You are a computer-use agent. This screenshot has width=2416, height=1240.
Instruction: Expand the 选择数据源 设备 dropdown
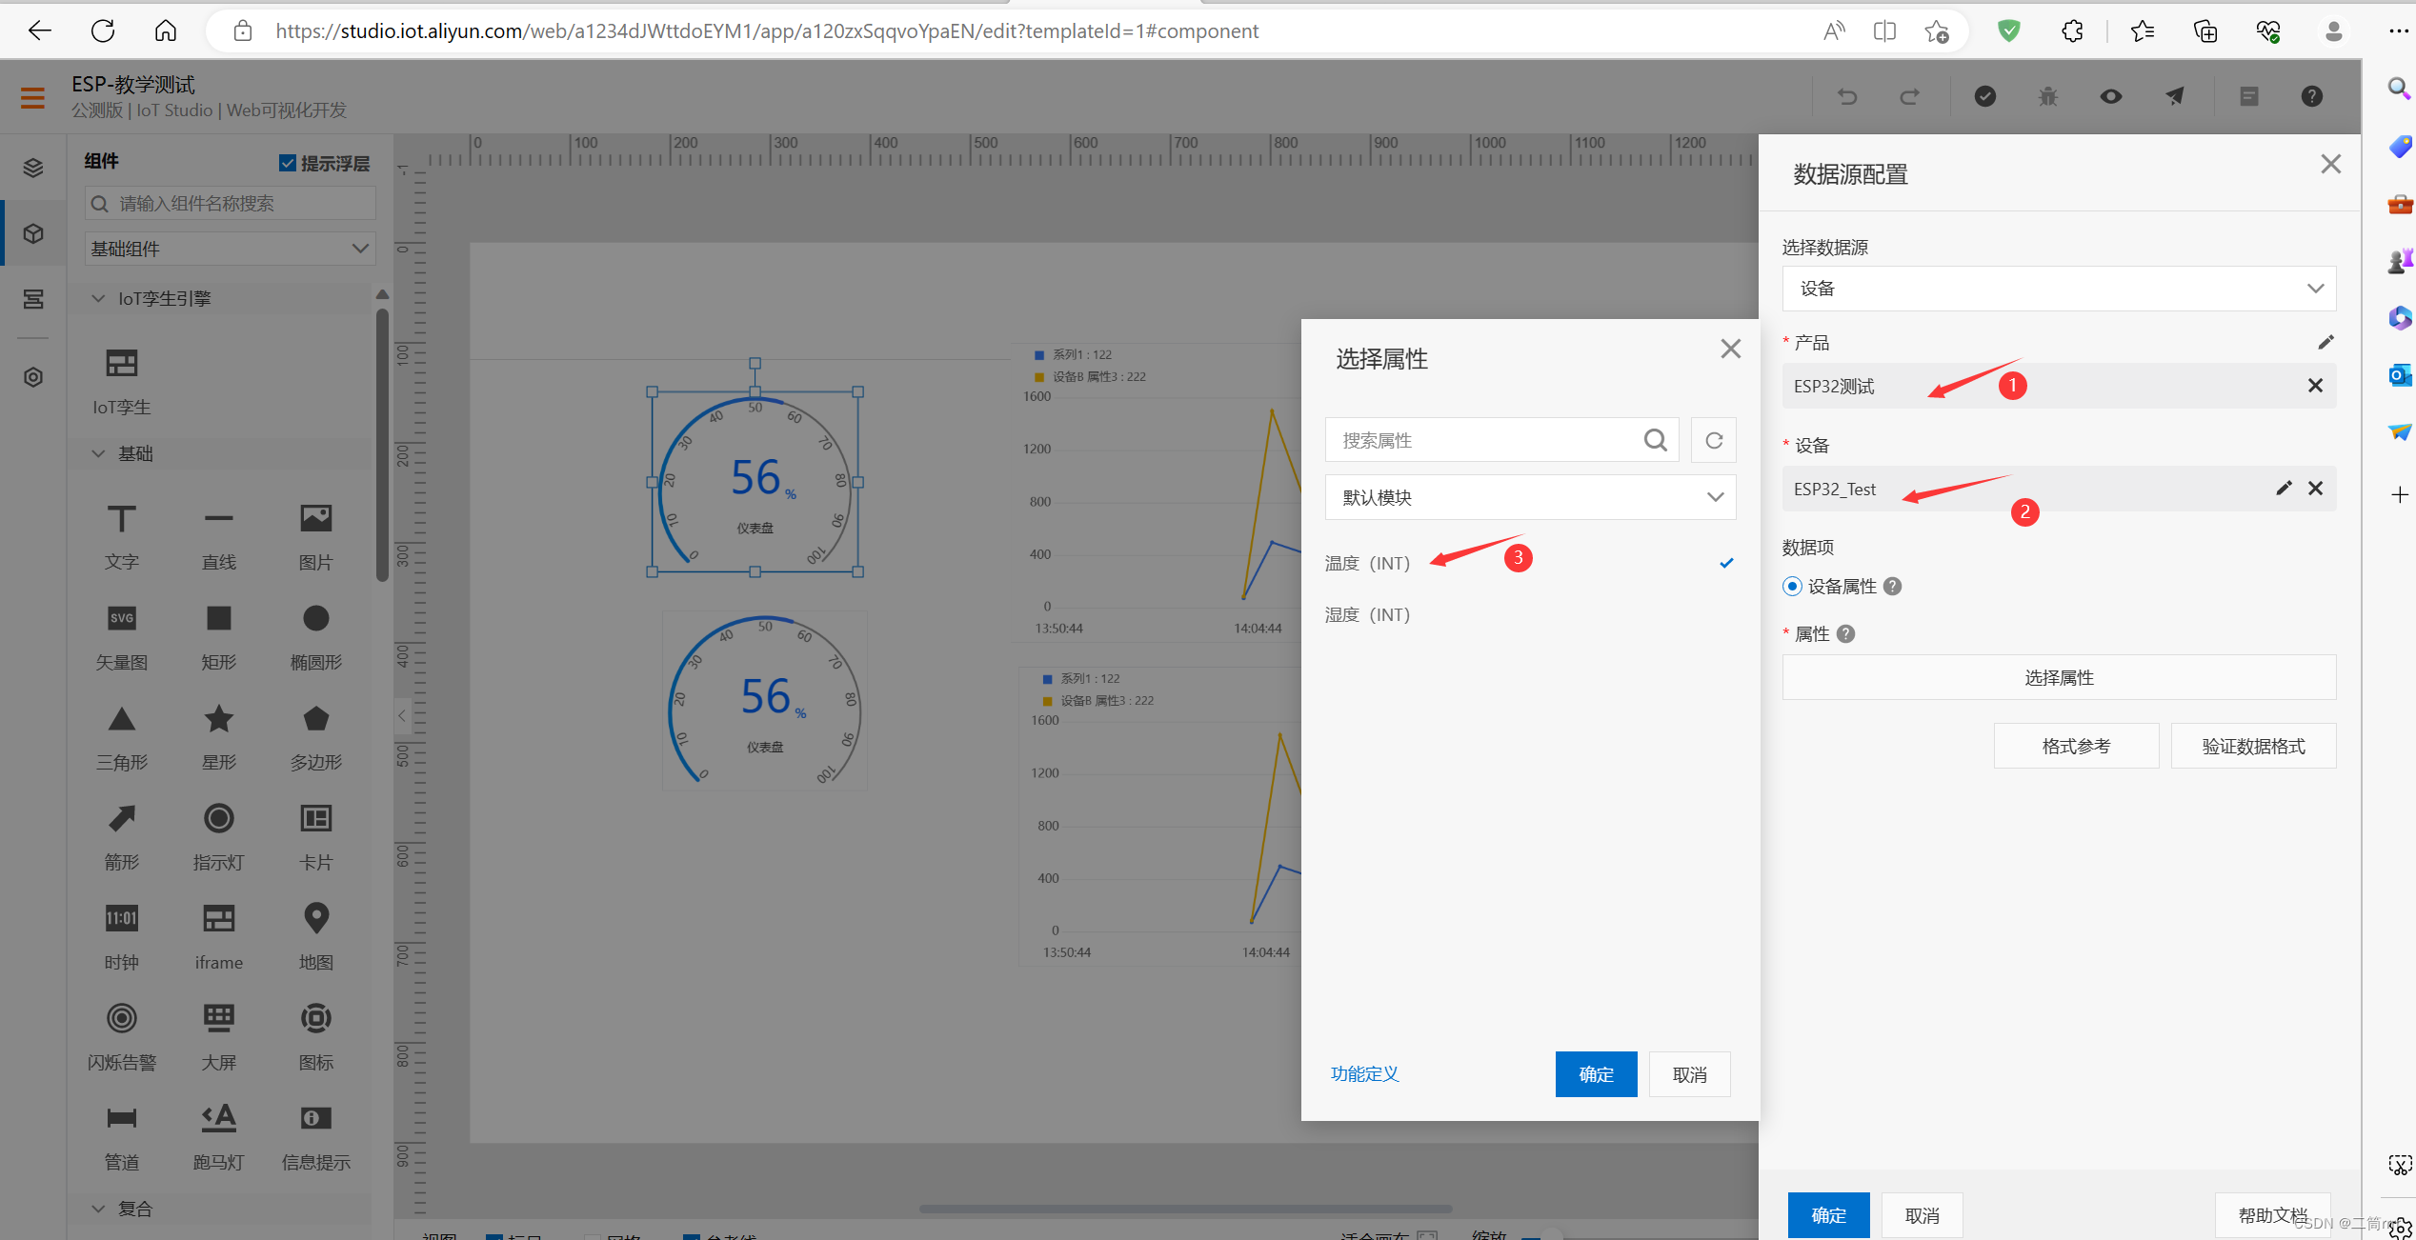[2058, 289]
